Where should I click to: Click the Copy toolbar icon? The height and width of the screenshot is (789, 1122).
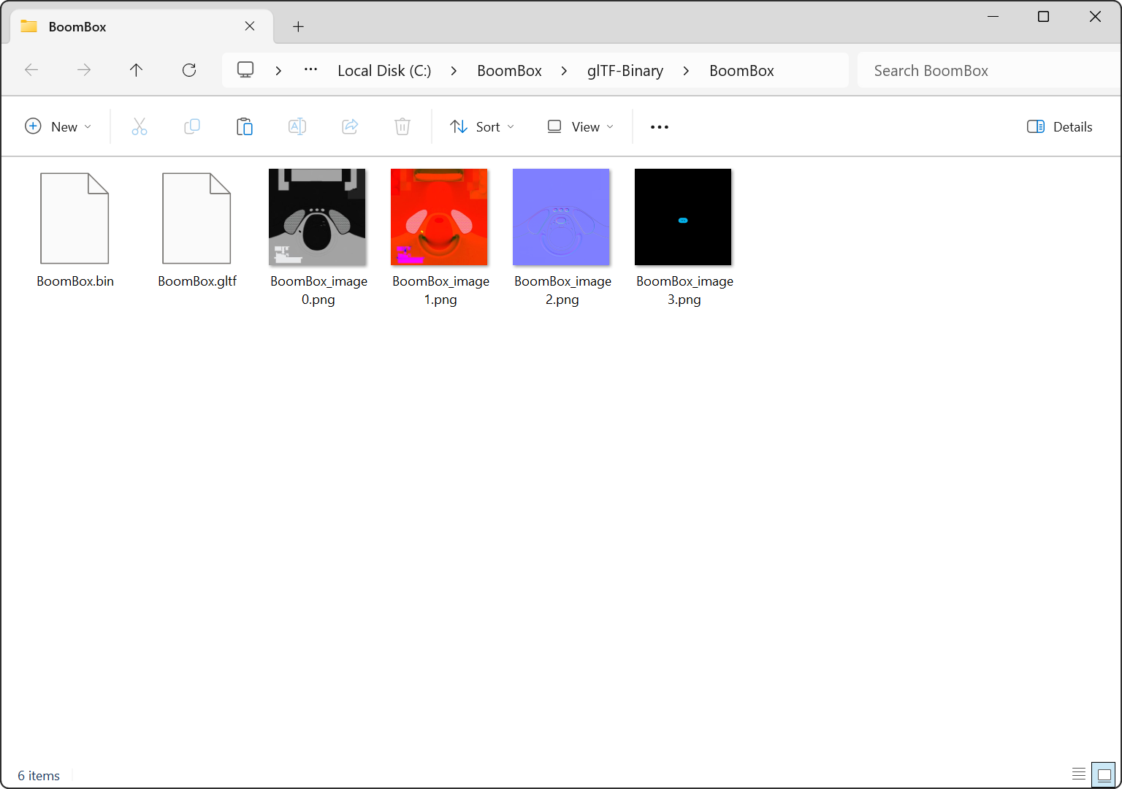coord(192,126)
